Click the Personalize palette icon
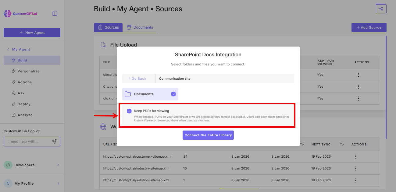The width and height of the screenshot is (396, 192). [13, 71]
